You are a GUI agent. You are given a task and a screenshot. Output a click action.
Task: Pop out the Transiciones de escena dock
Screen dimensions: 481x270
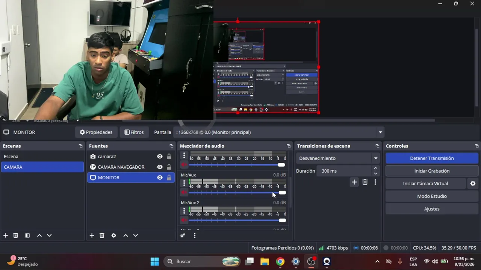[x=377, y=146]
